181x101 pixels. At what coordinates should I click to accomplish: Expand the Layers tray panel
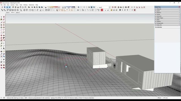pos(167,11)
